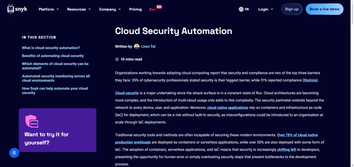Expand the Resources menu chevron

tap(90, 9)
